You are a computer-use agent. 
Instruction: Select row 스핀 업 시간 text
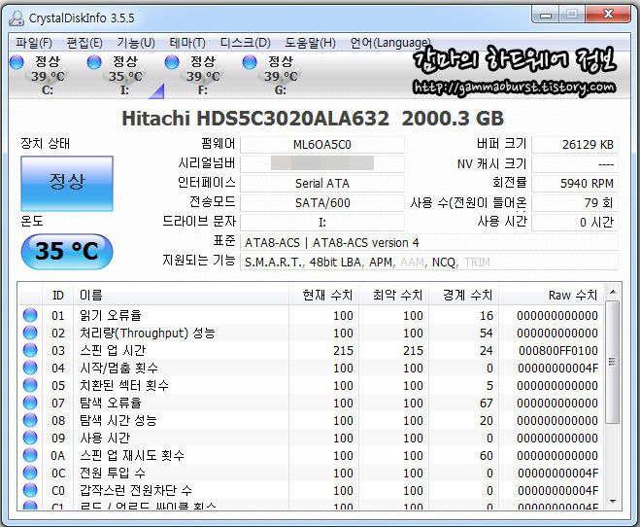pyautogui.click(x=113, y=350)
